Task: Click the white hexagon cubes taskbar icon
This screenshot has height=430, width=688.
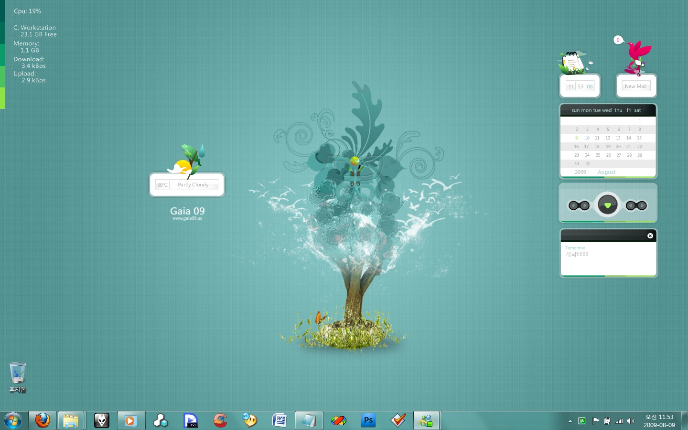Action: pyautogui.click(x=161, y=421)
